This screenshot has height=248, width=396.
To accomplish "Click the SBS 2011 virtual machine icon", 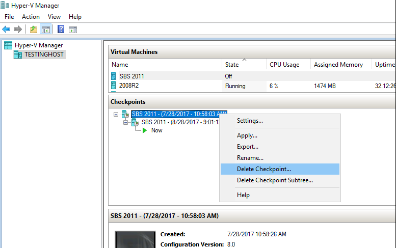I will [x=113, y=76].
